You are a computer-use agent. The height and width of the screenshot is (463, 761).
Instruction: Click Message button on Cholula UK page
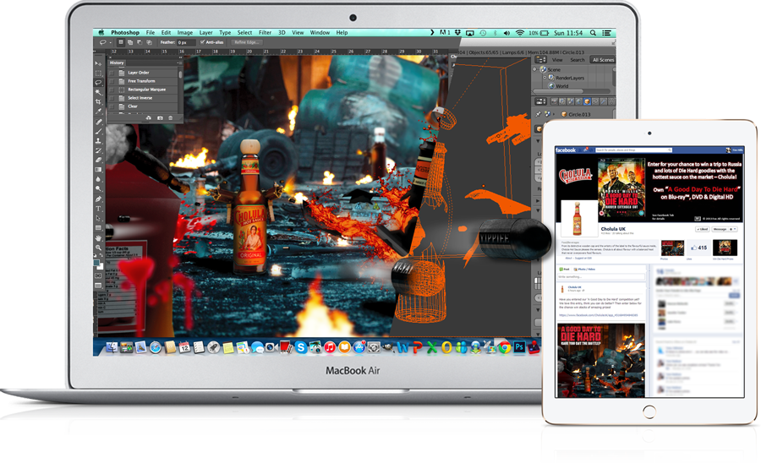720,229
